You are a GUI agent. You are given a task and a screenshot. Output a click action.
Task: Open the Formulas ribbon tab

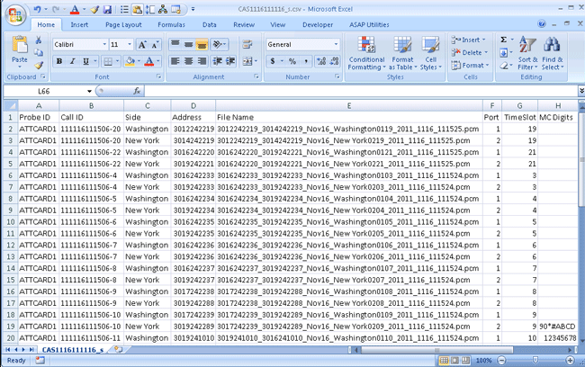pos(171,24)
